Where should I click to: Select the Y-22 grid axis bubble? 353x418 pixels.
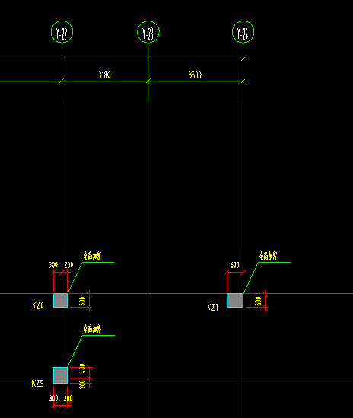point(62,32)
